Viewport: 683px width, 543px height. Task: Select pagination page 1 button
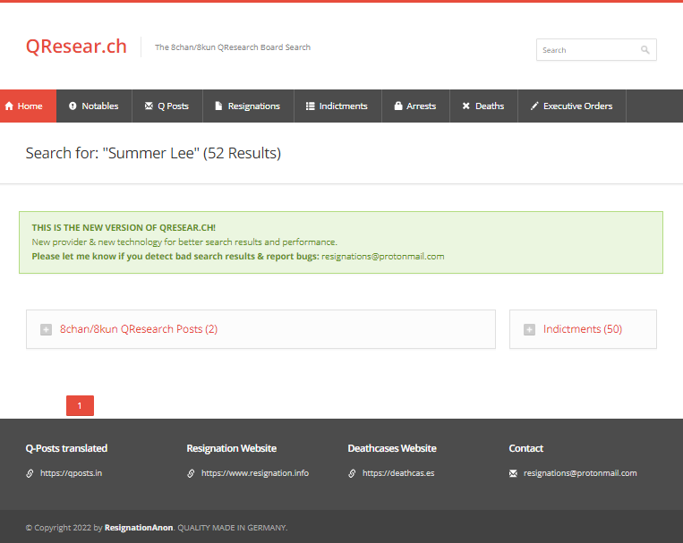(80, 406)
